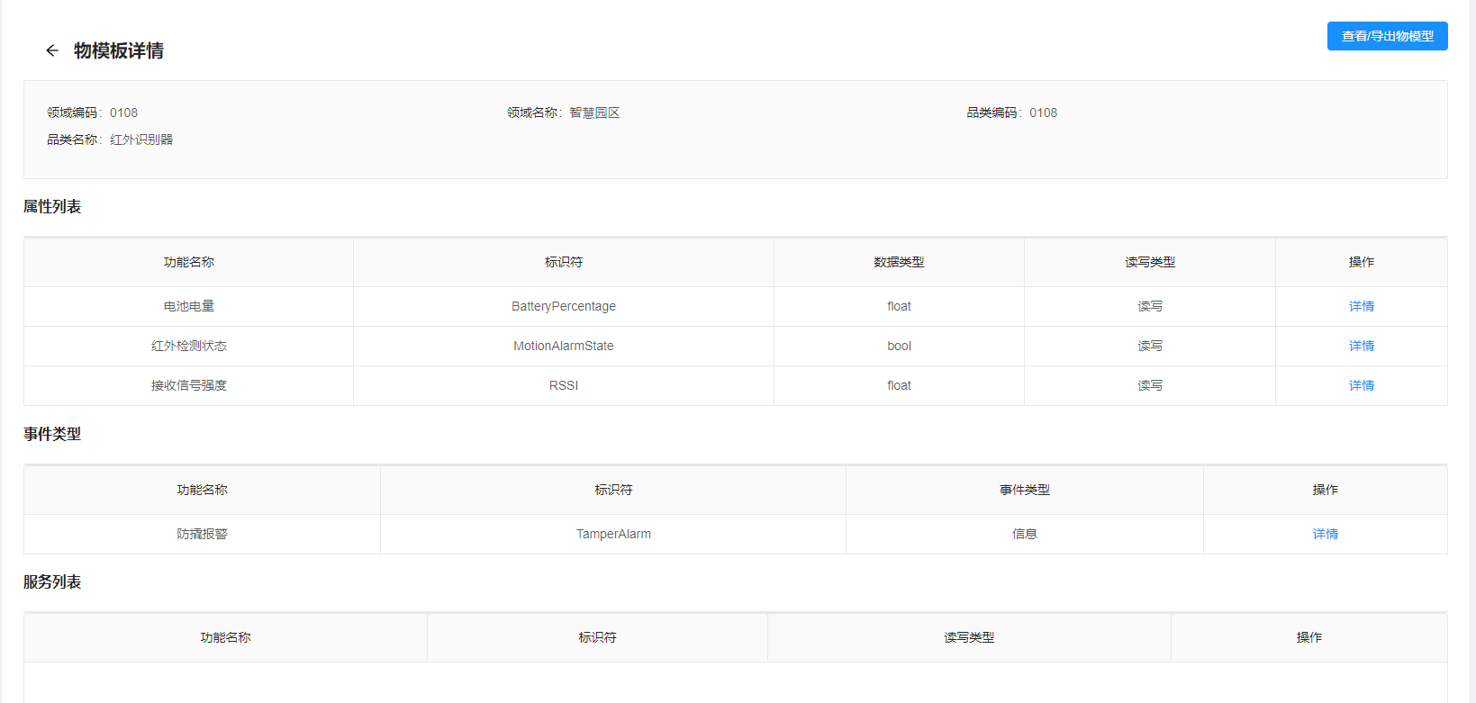Open 详情 for 防撬报警 event

click(1325, 534)
